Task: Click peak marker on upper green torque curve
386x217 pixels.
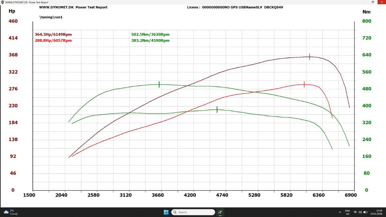Action: pos(159,85)
